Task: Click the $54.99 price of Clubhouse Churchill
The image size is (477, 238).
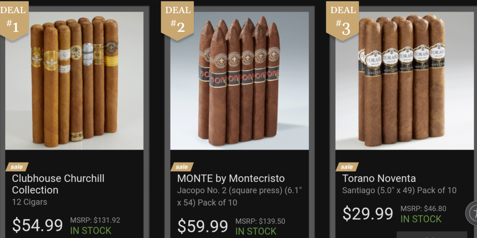Action: 37,225
